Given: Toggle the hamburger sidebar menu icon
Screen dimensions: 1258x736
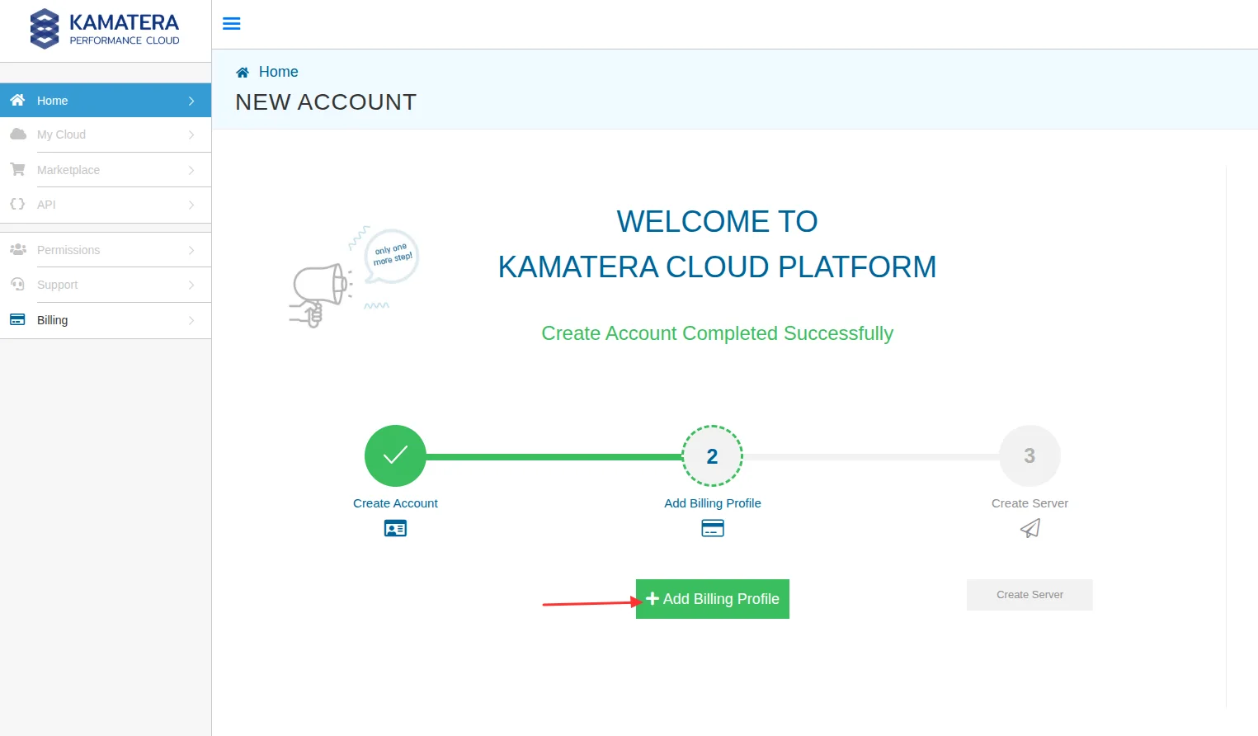Looking at the screenshot, I should 232,23.
